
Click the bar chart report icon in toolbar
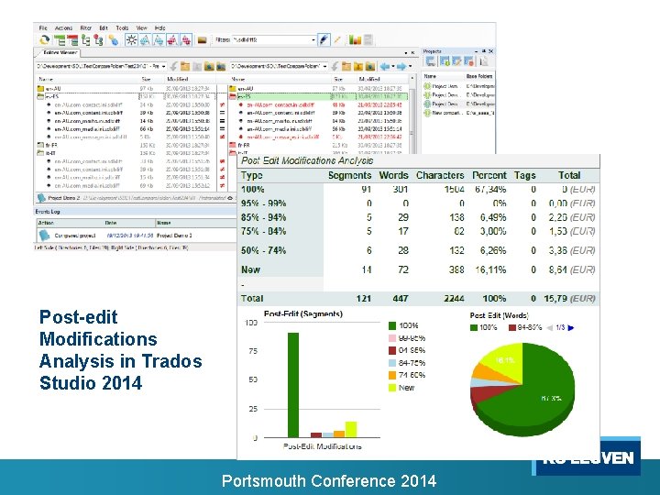pos(355,40)
